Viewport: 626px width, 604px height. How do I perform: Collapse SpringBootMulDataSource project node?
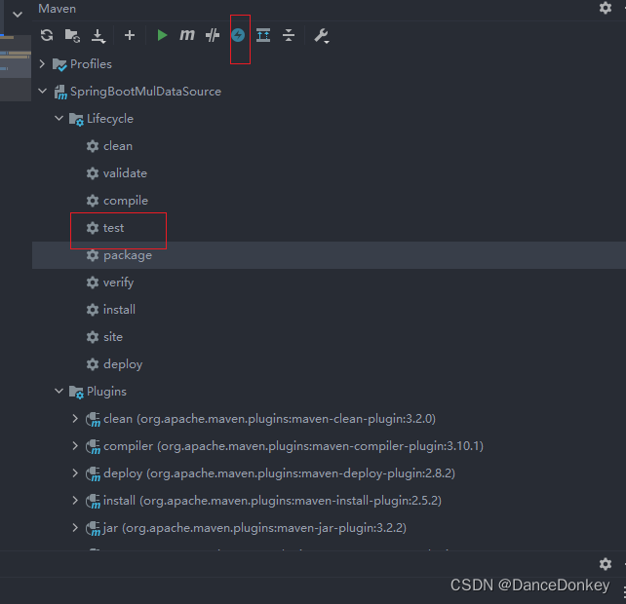coord(42,91)
